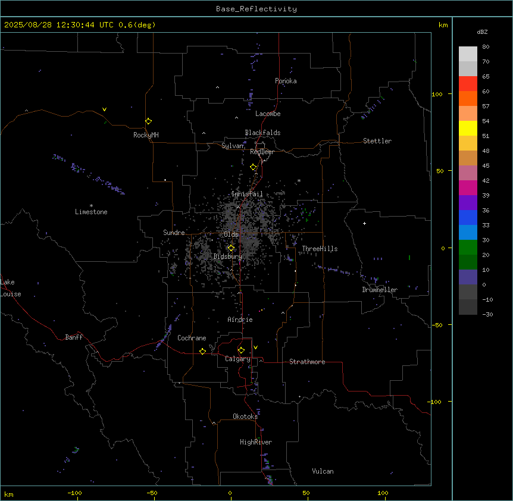This screenshot has width=513, height=501.
Task: Select the legend value label -30
Action: pos(487,314)
